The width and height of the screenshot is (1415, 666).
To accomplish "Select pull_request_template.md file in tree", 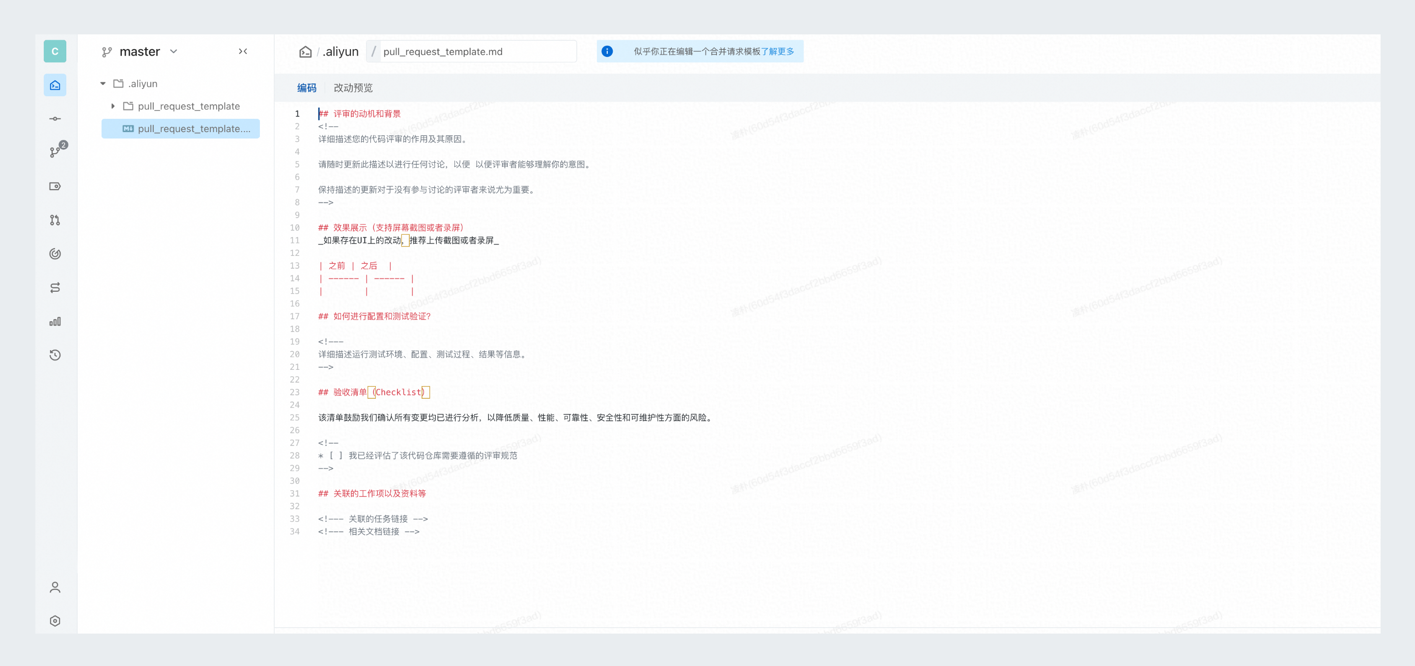I will pyautogui.click(x=181, y=129).
